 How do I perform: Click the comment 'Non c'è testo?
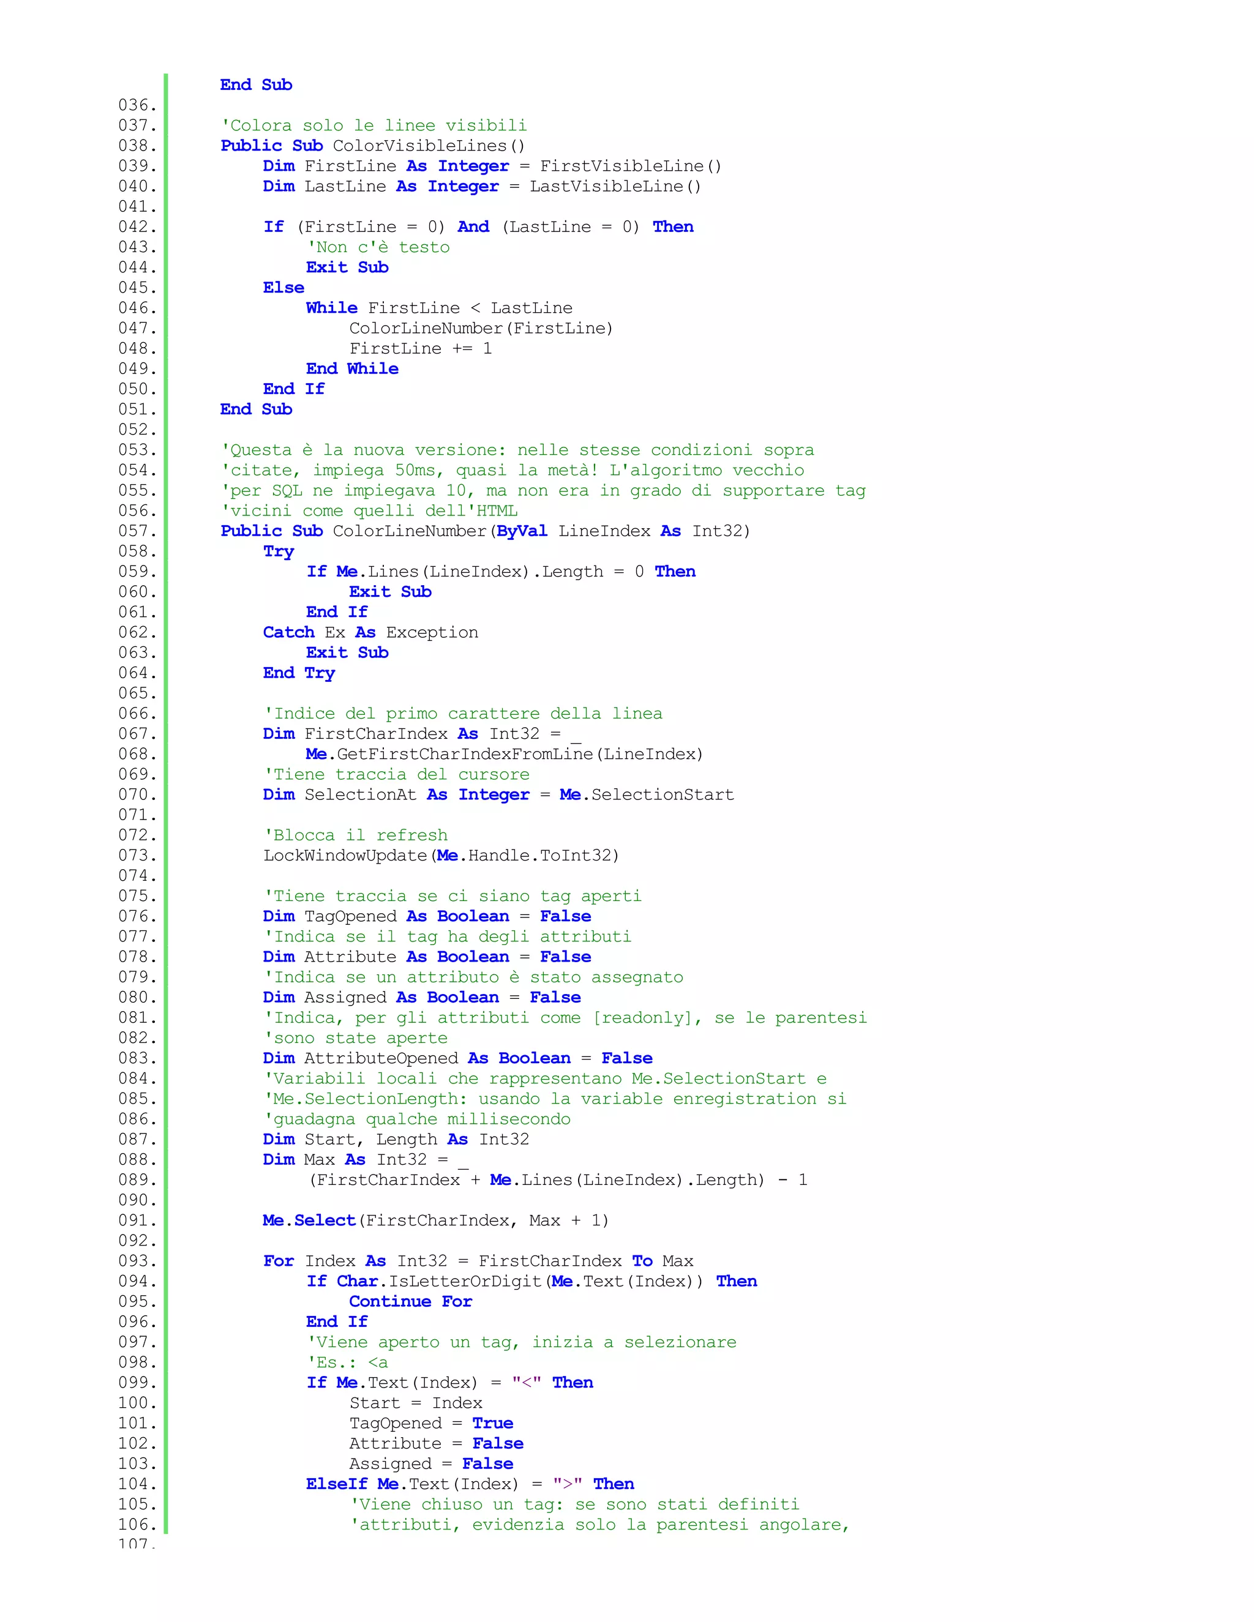tap(378, 247)
